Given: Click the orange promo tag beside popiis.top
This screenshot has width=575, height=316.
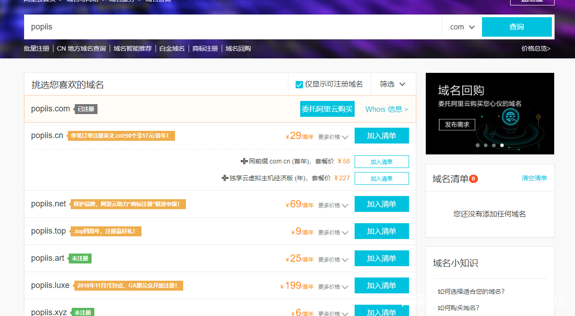Looking at the screenshot, I should 106,231.
